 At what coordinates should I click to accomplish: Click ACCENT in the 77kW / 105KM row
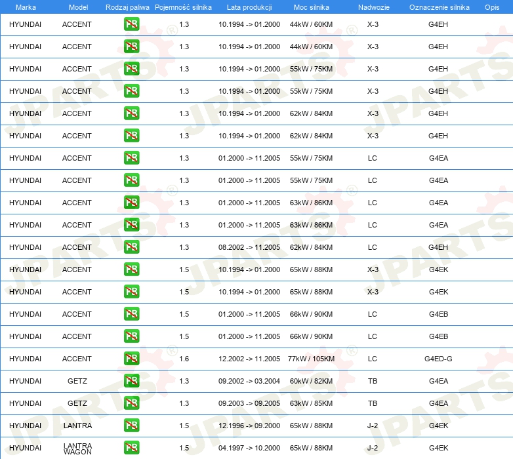pyautogui.click(x=77, y=359)
